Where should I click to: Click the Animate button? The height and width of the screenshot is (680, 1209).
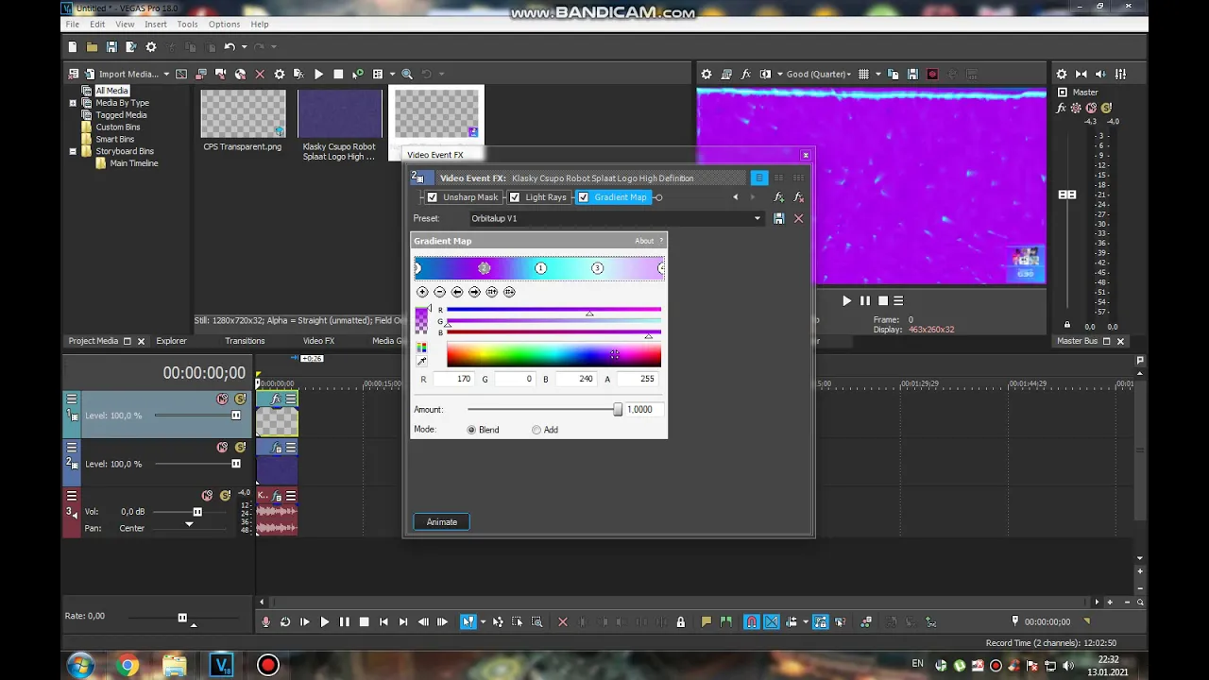[441, 522]
